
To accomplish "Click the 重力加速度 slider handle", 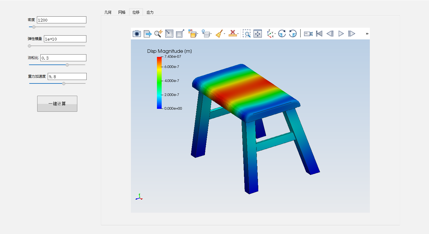I will point(64,83).
